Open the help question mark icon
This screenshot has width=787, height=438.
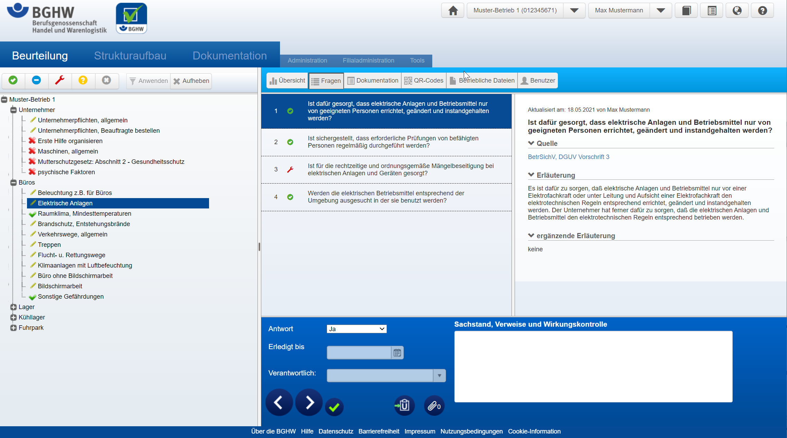[x=762, y=10]
